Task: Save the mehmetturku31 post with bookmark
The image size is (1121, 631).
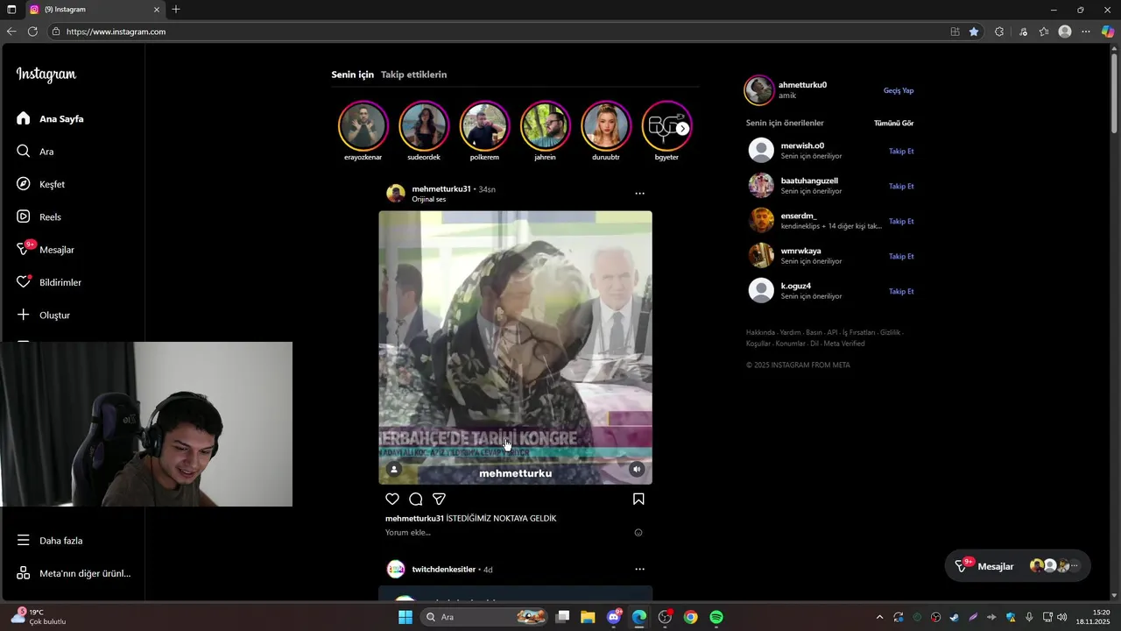Action: (x=638, y=500)
